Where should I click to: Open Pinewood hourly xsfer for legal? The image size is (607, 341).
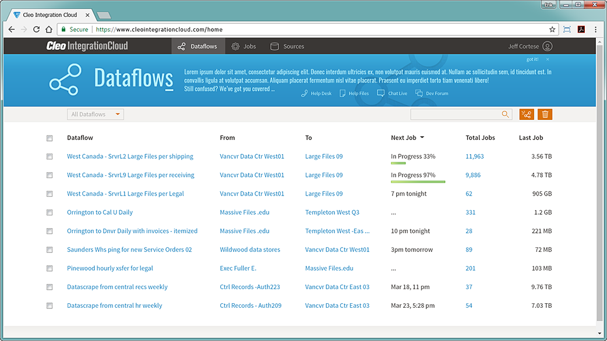tap(110, 268)
